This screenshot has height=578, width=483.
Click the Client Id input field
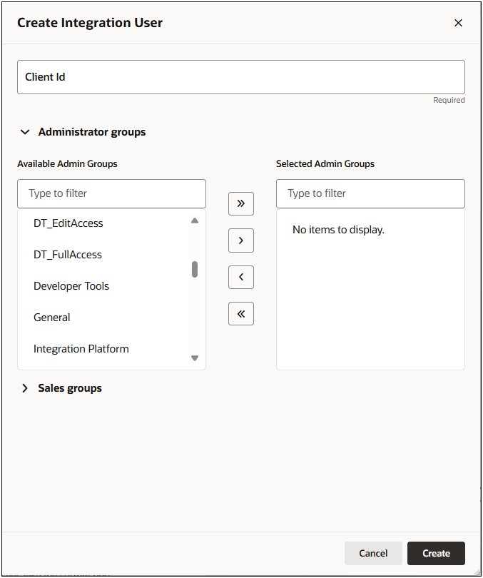[x=241, y=77]
